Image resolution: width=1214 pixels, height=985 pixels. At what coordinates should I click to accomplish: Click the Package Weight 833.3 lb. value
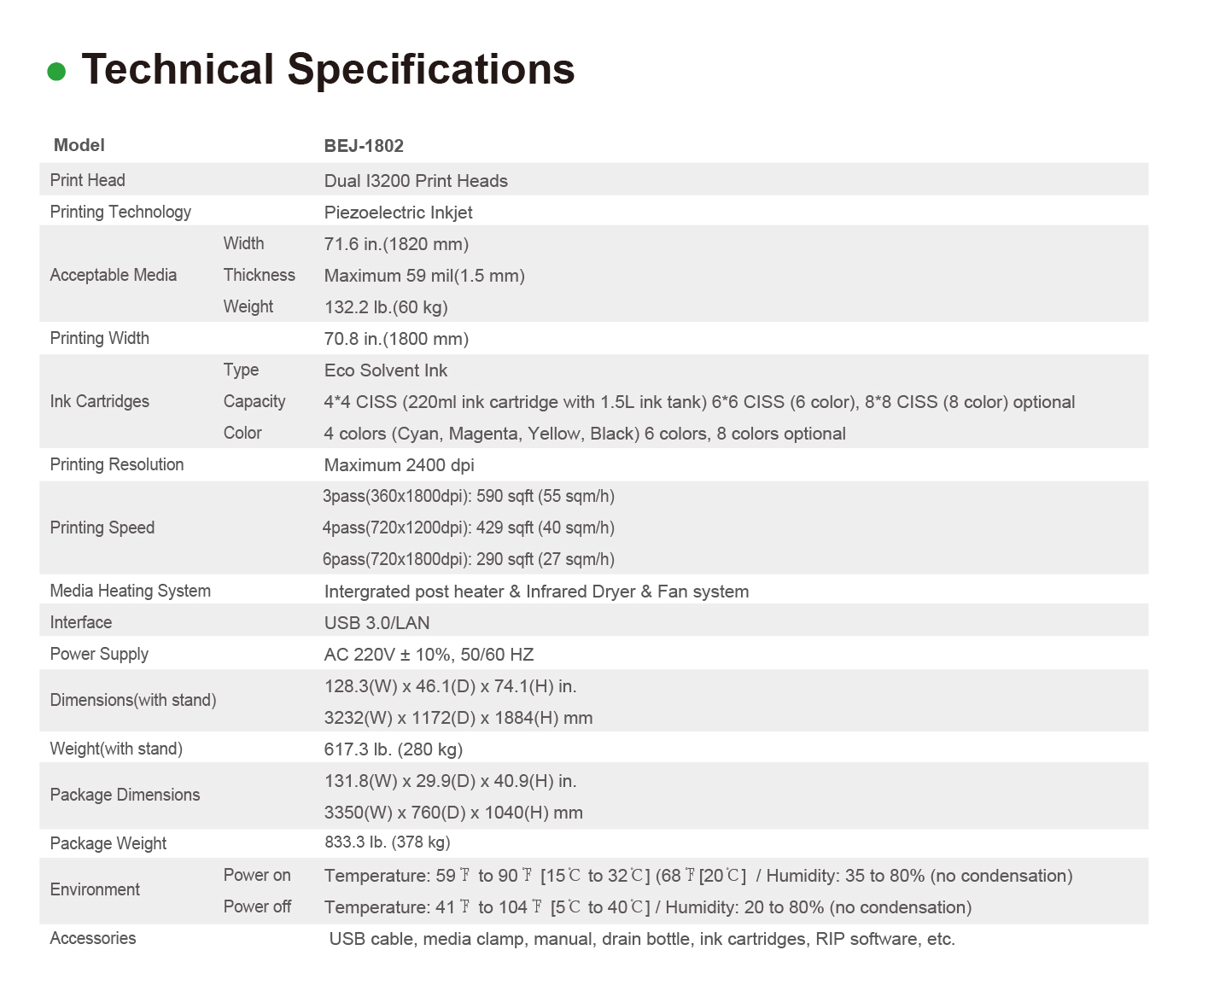tap(387, 842)
